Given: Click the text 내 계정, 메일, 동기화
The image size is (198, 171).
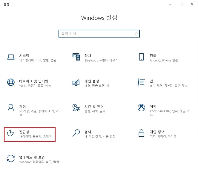Looking at the screenshot, I should 33,111.
